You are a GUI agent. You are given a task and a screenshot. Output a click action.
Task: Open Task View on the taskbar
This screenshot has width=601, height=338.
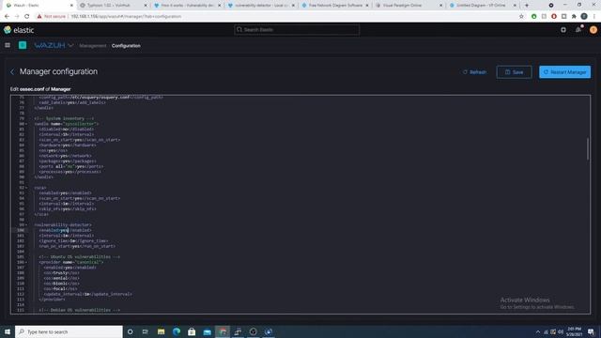pyautogui.click(x=146, y=331)
